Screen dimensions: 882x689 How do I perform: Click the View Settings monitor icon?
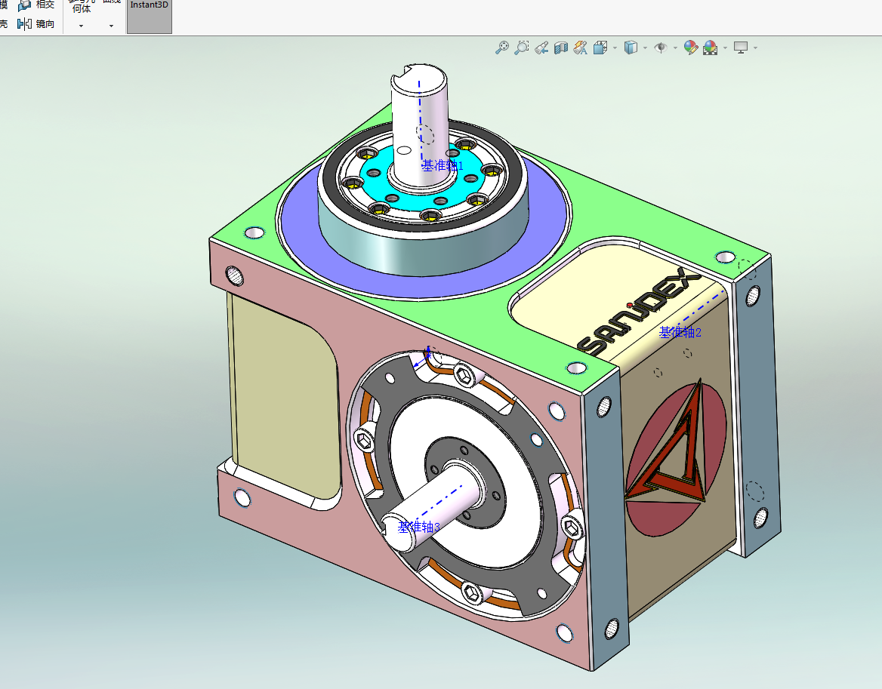(x=741, y=48)
